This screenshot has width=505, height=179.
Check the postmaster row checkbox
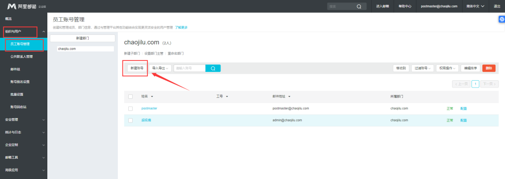click(x=130, y=109)
